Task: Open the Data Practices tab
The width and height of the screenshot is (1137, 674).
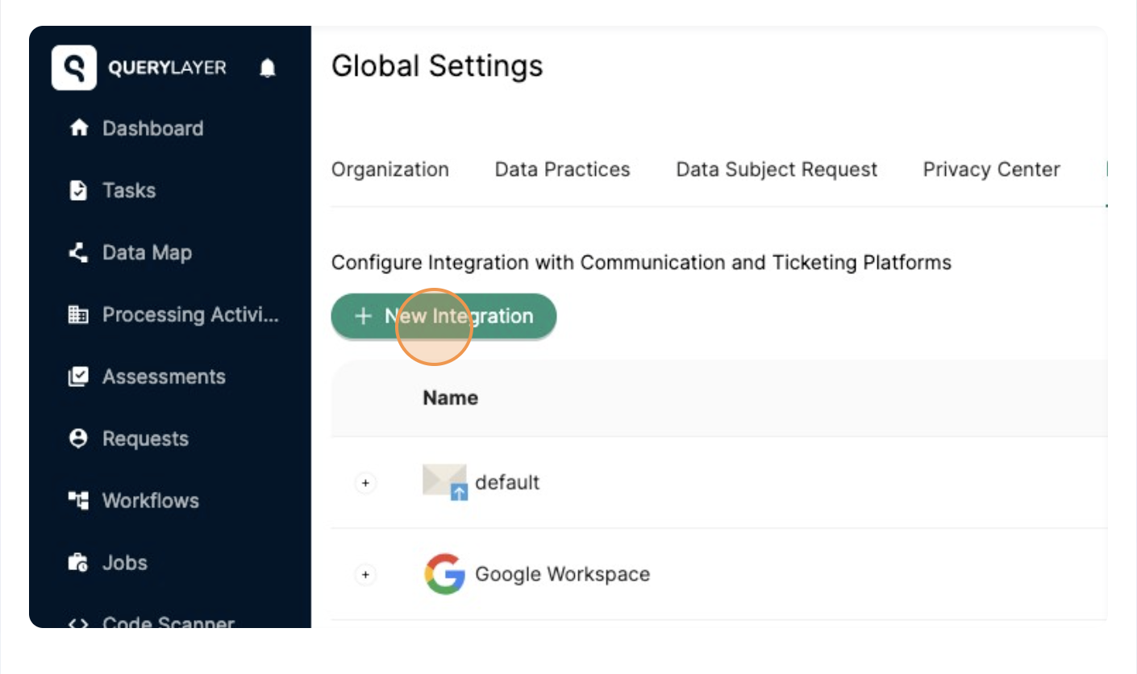Action: 562,169
